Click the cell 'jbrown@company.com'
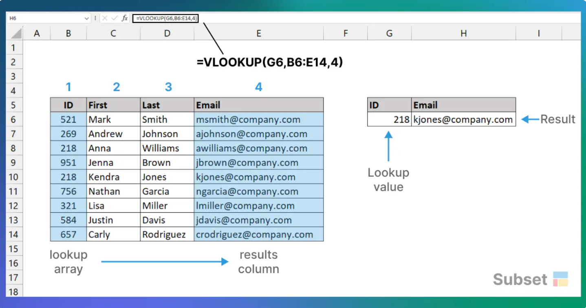Viewport: 586px width, 308px height. pos(259,163)
